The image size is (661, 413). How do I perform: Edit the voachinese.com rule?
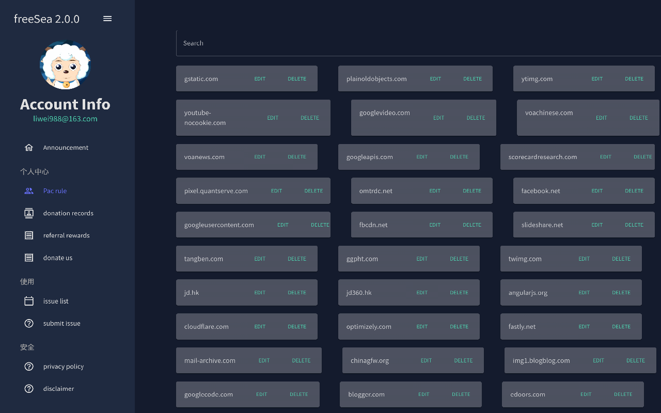[602, 118]
